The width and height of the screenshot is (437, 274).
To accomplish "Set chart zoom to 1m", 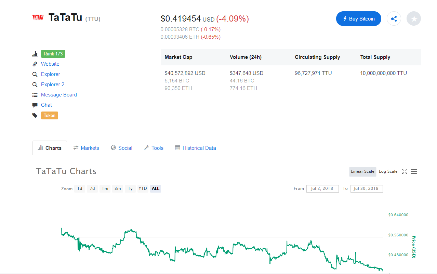I will pos(105,188).
